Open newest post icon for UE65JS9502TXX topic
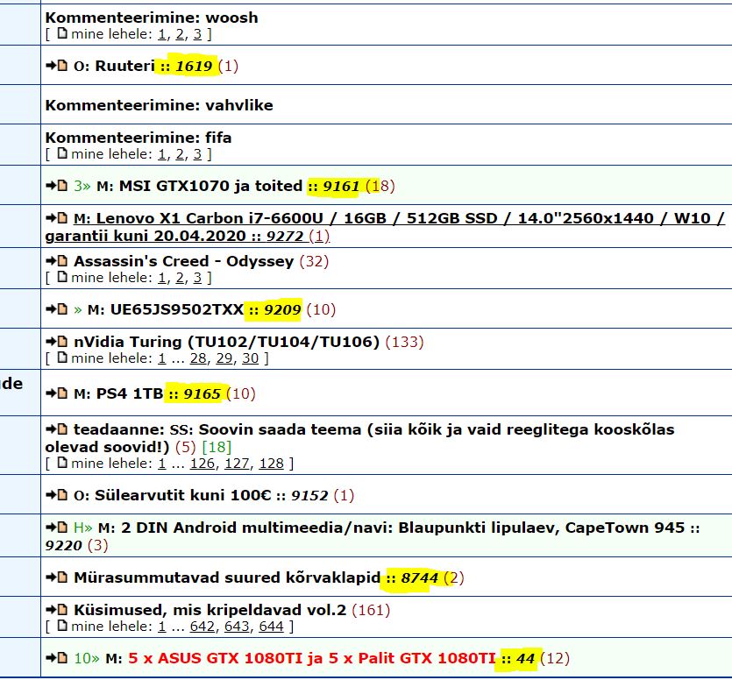The image size is (732, 680). 57,309
